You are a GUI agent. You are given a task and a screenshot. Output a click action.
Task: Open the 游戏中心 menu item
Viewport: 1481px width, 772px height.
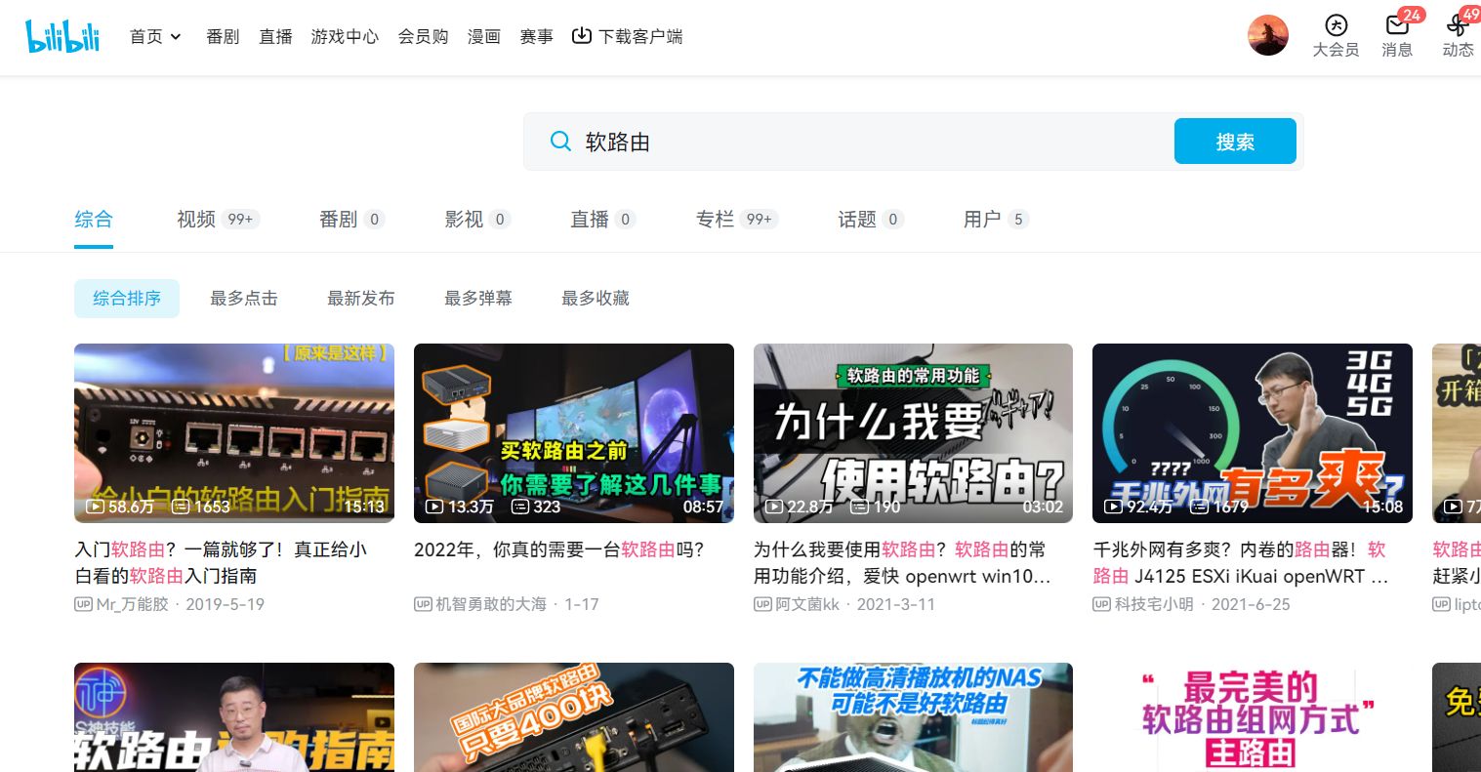coord(345,36)
